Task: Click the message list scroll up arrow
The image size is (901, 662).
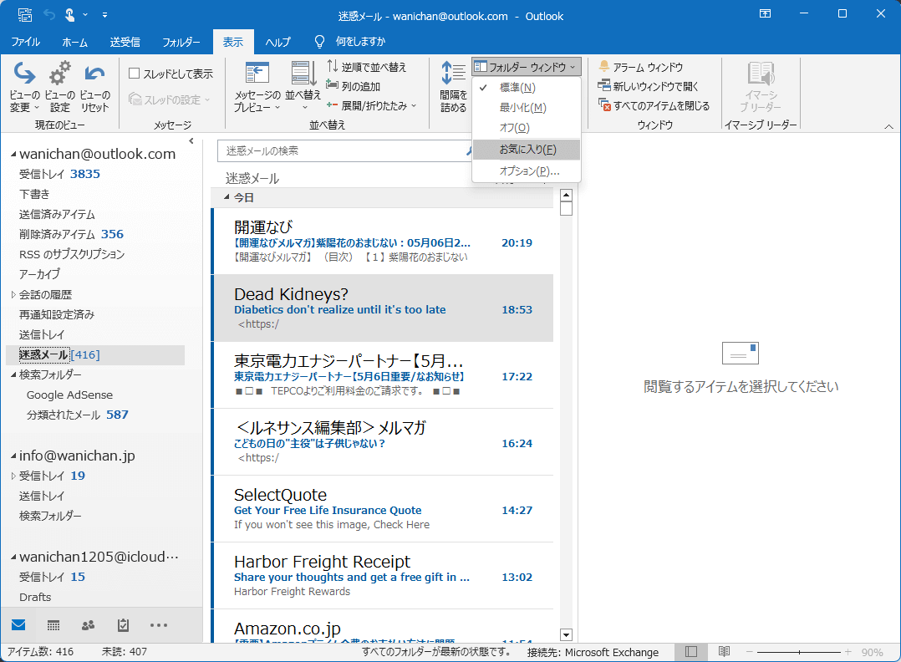Action: (566, 195)
